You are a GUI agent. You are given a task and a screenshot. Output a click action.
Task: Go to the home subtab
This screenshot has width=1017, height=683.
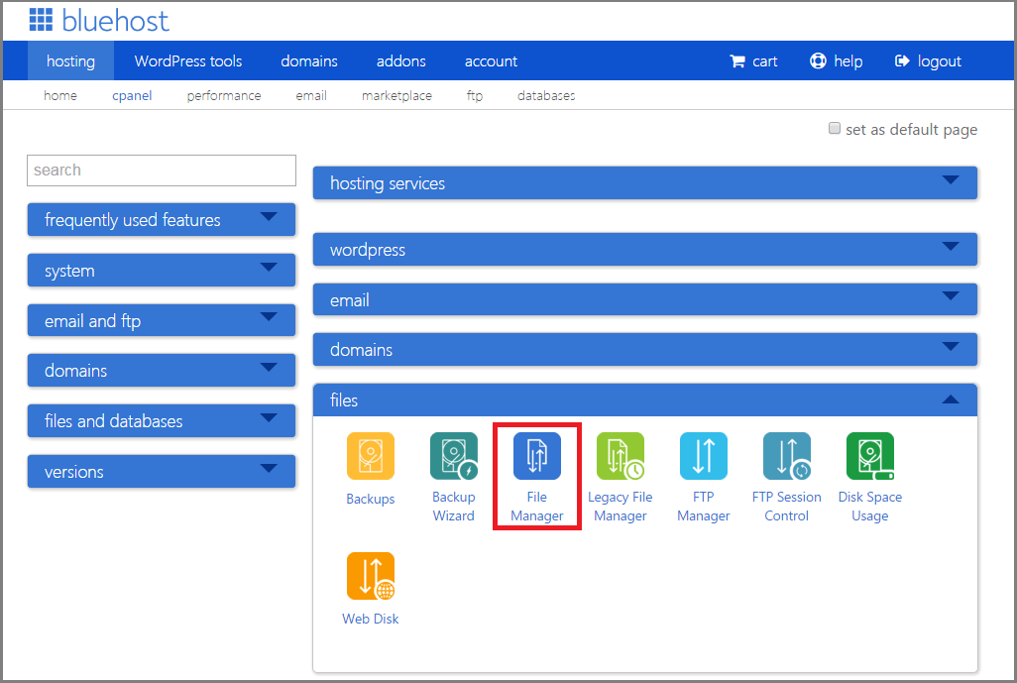click(x=60, y=95)
